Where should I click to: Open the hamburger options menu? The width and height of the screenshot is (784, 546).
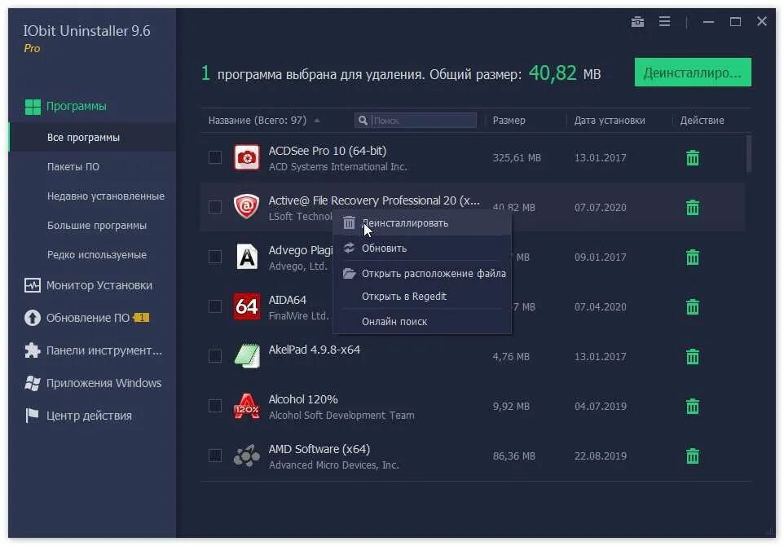click(x=664, y=21)
